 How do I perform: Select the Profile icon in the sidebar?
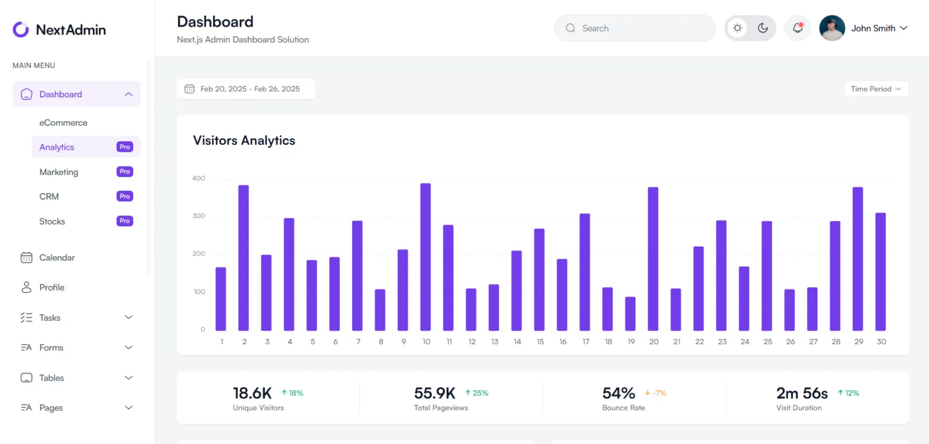tap(27, 287)
